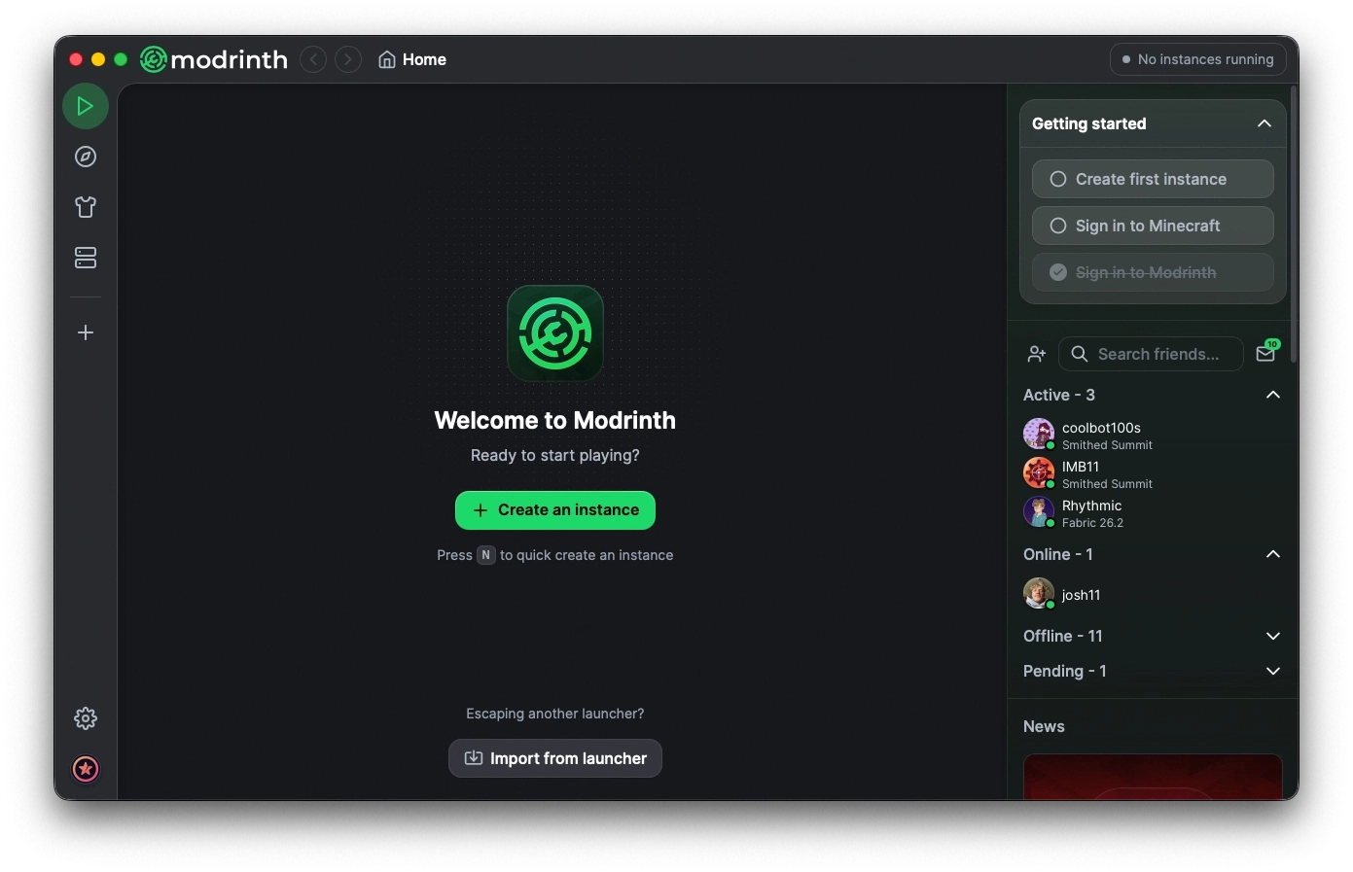Open the No instances running indicator
The height and width of the screenshot is (872, 1353).
pyautogui.click(x=1197, y=59)
